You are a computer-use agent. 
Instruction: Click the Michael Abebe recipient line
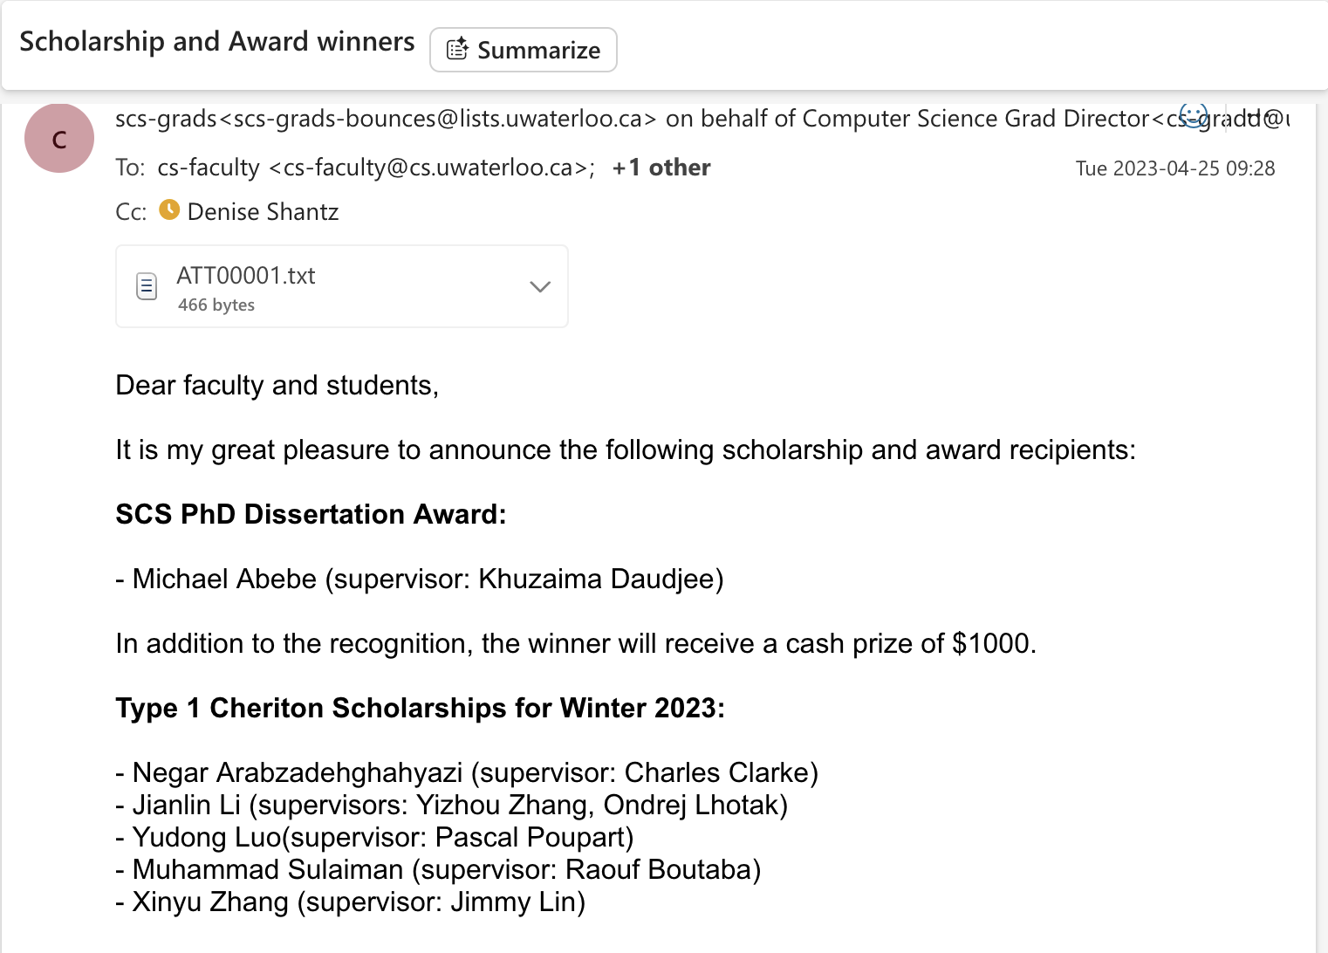pyautogui.click(x=419, y=579)
